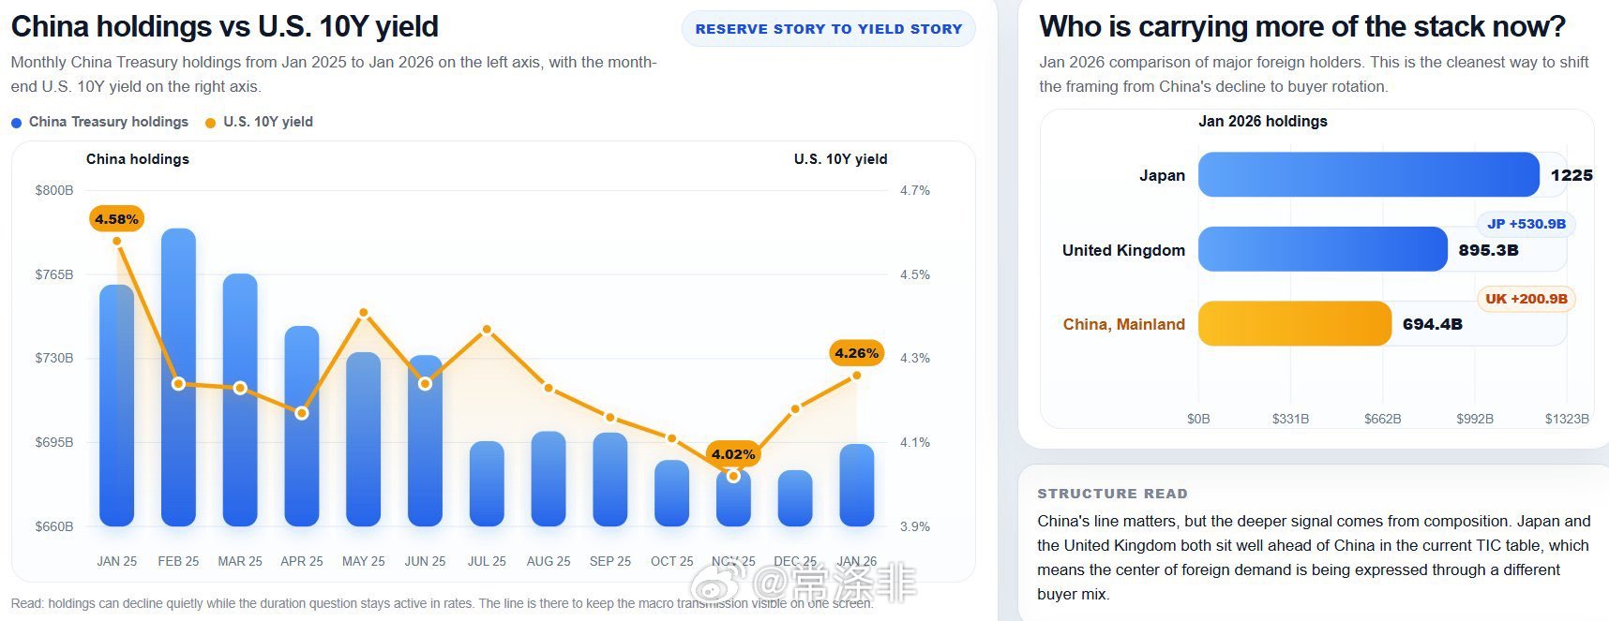Screen dimensions: 1609x621
Task: Click the Structure Read heading
Action: [x=1112, y=494]
